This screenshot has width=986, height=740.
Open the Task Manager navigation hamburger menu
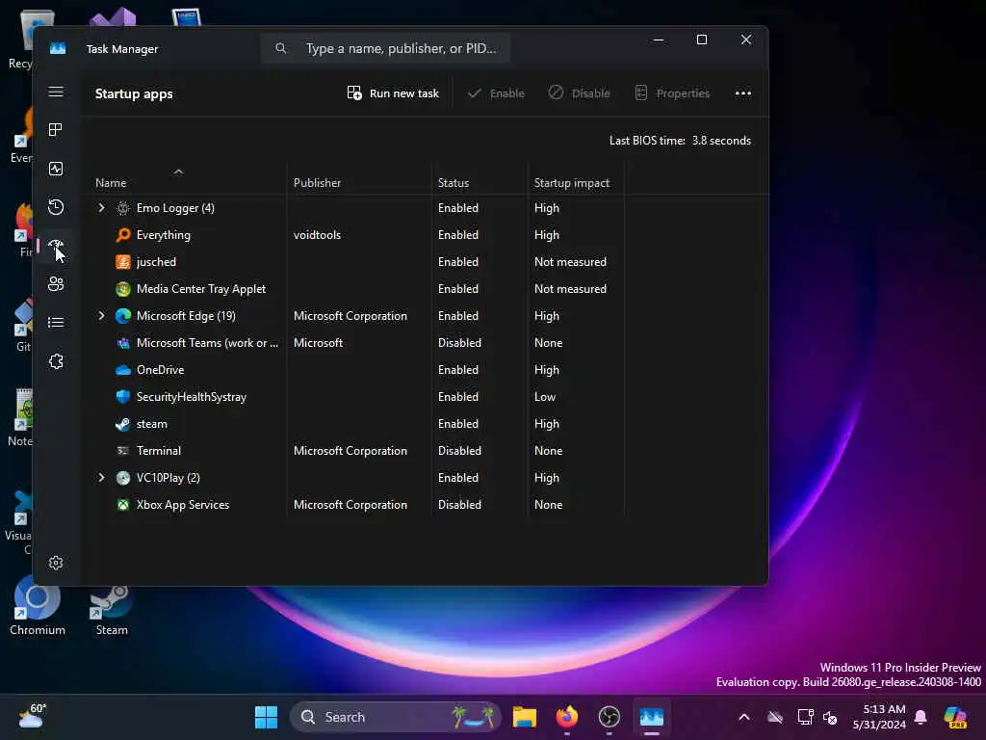(x=56, y=92)
